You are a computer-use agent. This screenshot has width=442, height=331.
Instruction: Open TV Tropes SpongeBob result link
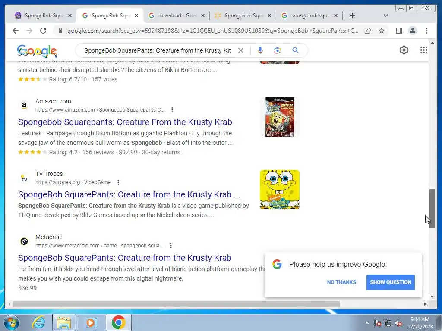pos(129,194)
